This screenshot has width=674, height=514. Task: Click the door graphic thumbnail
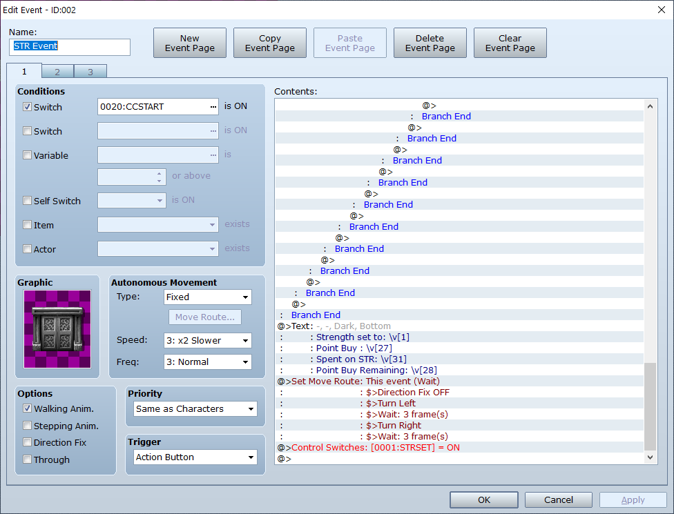[x=57, y=329]
